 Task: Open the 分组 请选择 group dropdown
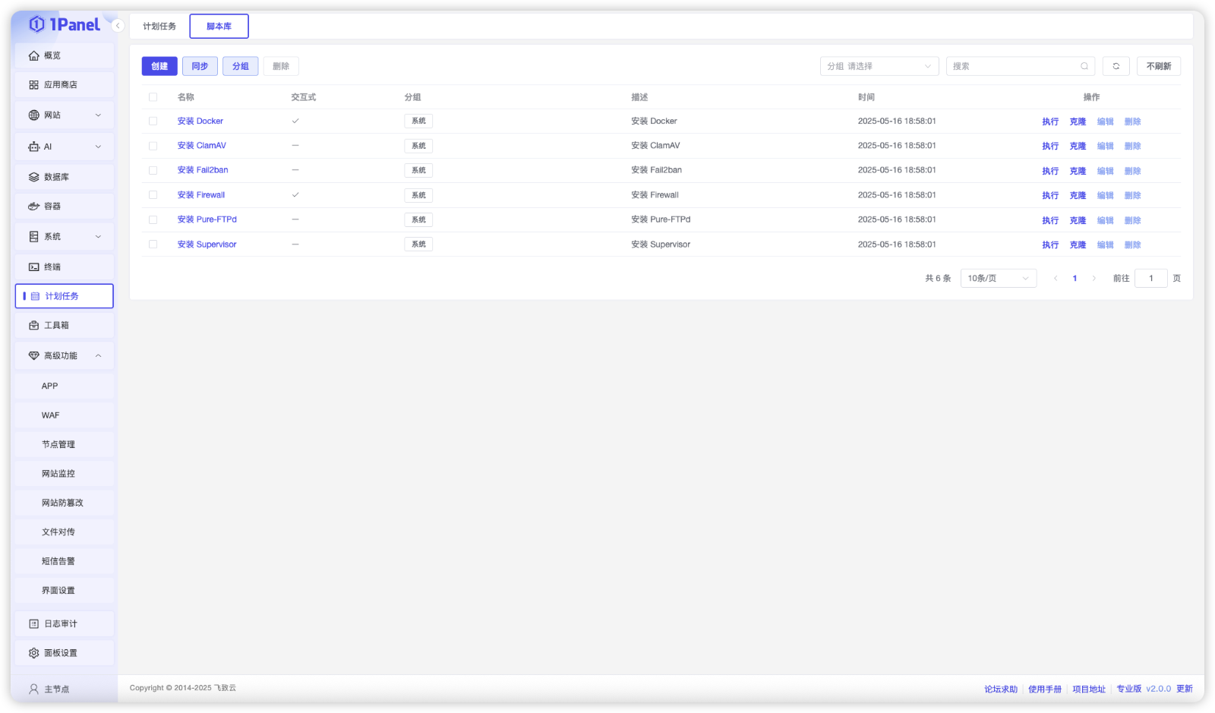(879, 66)
